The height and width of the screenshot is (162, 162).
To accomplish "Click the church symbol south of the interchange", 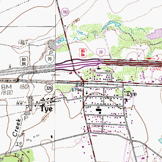I will coord(98,68).
